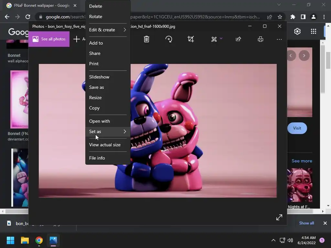Open Chrome extensions puzzle icon
331x248 pixels.
pos(293,17)
